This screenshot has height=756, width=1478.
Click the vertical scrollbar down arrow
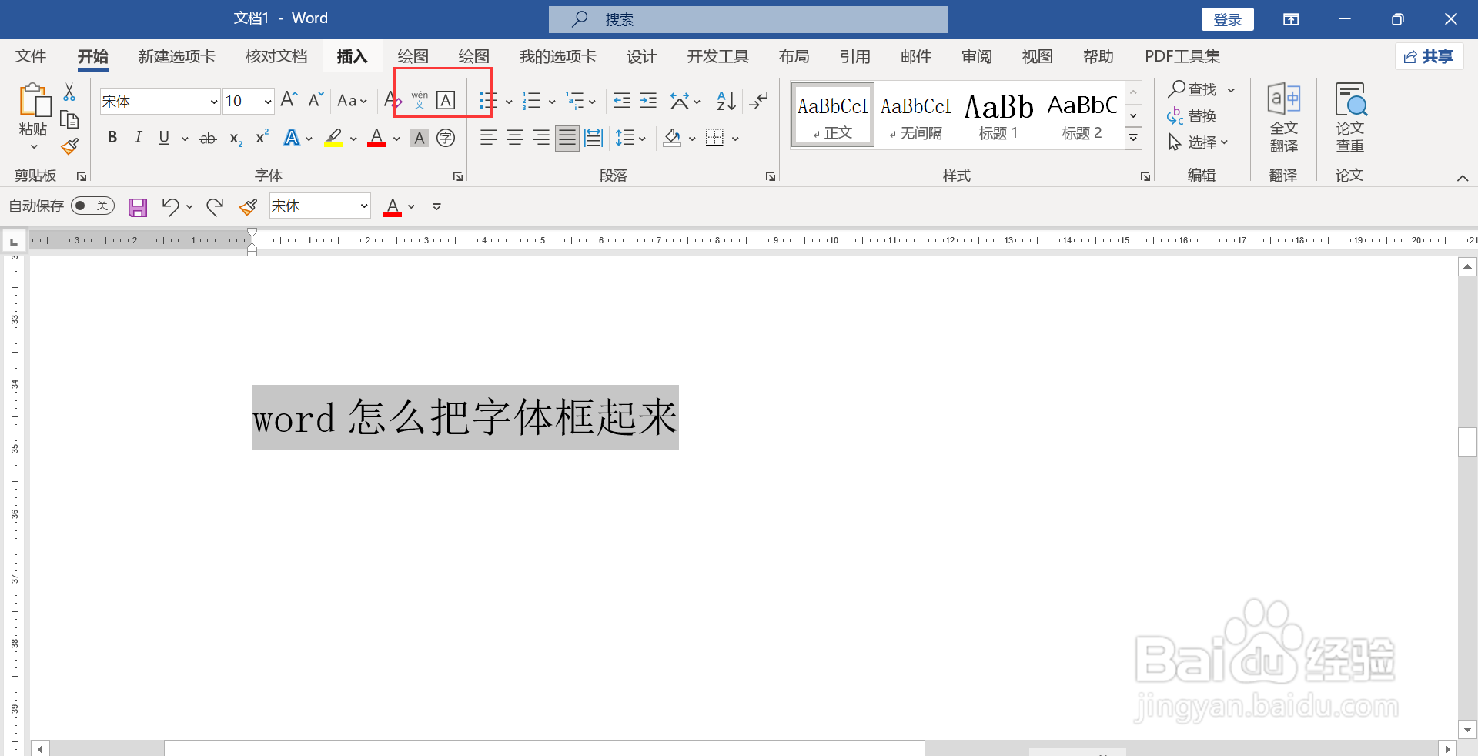coord(1467,729)
